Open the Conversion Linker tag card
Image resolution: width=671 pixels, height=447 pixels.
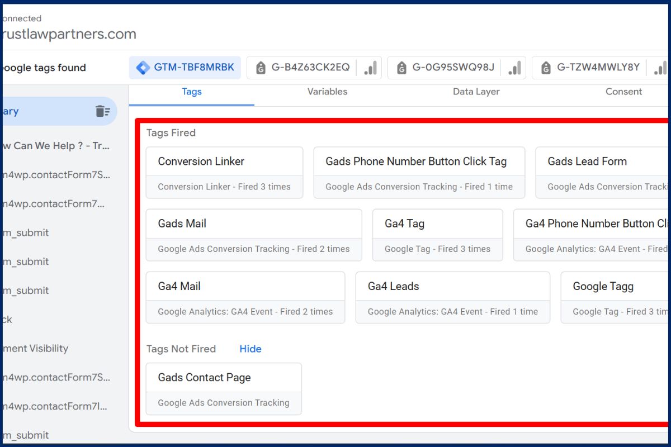pos(224,173)
